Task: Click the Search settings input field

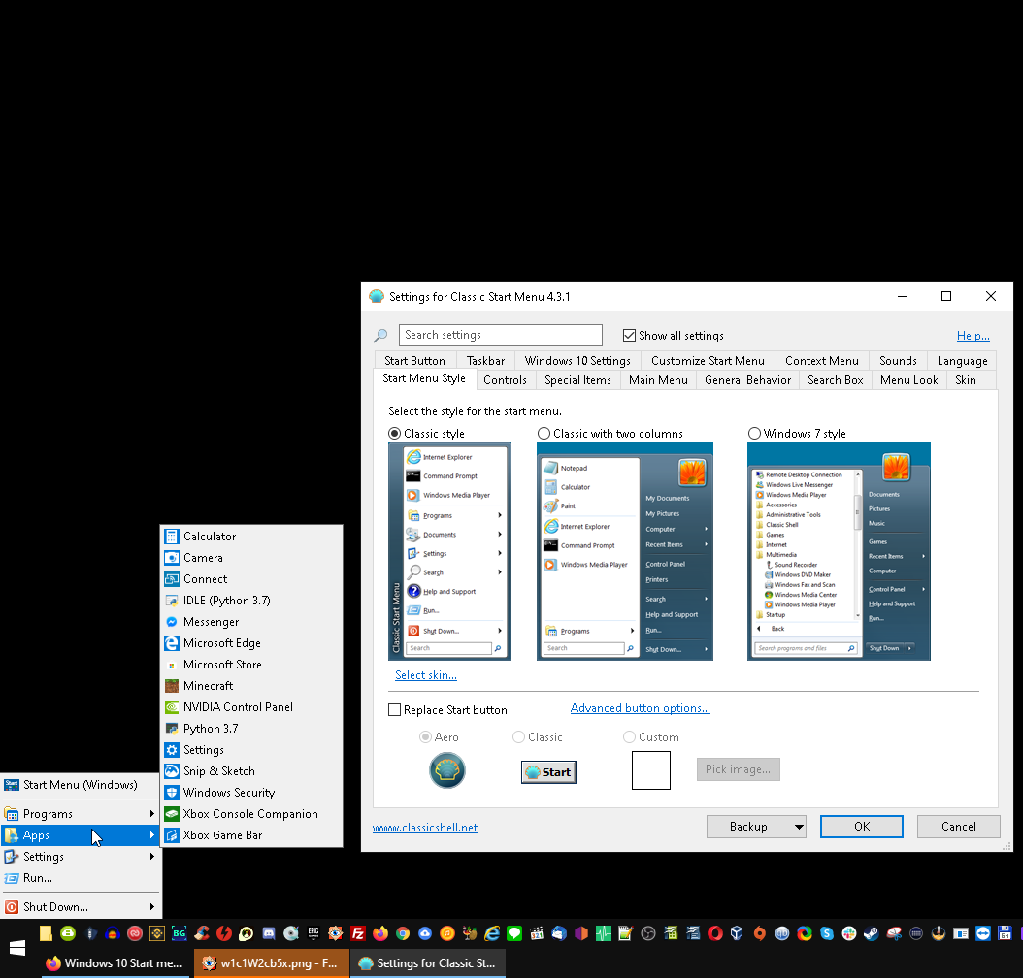Action: click(501, 335)
